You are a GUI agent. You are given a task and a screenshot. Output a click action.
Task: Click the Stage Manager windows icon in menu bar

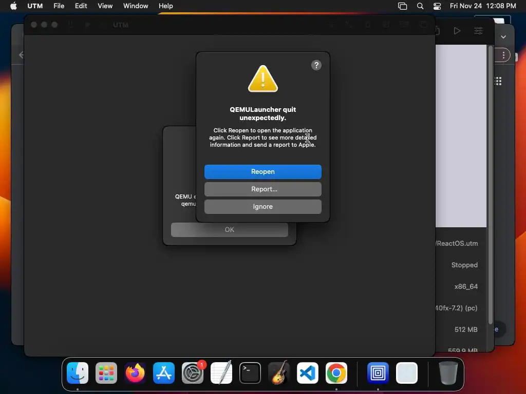point(402,6)
